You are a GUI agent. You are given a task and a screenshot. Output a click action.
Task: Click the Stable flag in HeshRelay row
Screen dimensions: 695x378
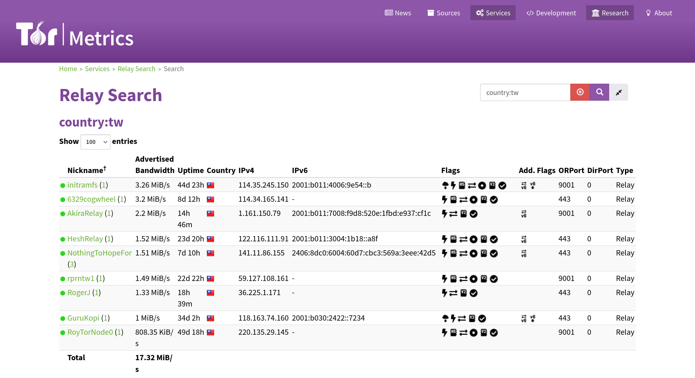474,239
